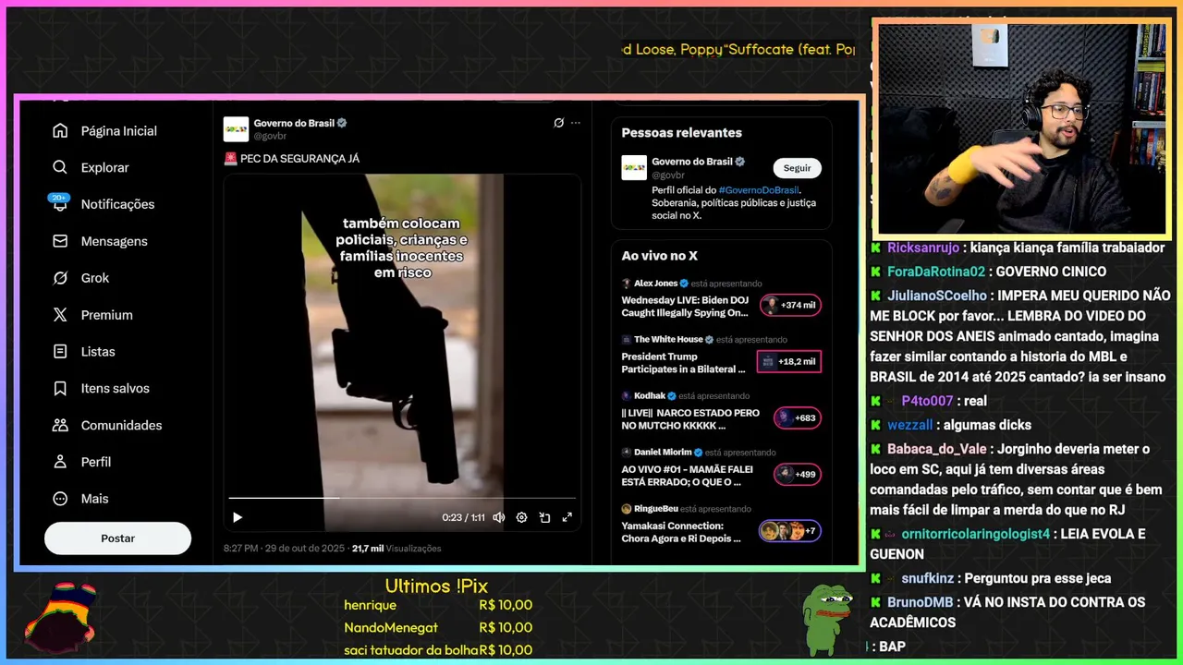The height and width of the screenshot is (665, 1183).
Task: Click chat user ForaDaRotina02 name
Action: [936, 272]
